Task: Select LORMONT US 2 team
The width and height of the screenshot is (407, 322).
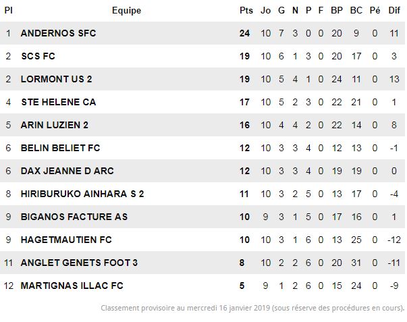Action: tap(56, 79)
